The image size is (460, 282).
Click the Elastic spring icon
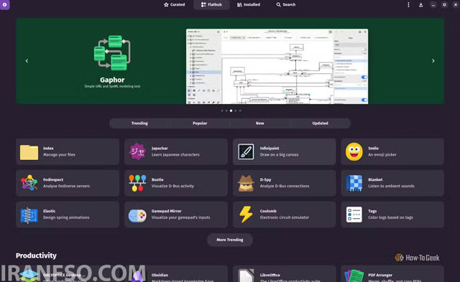tap(29, 215)
